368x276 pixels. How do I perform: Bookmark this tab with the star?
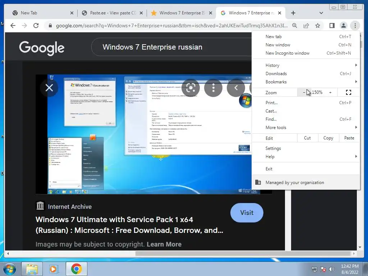pos(318,26)
